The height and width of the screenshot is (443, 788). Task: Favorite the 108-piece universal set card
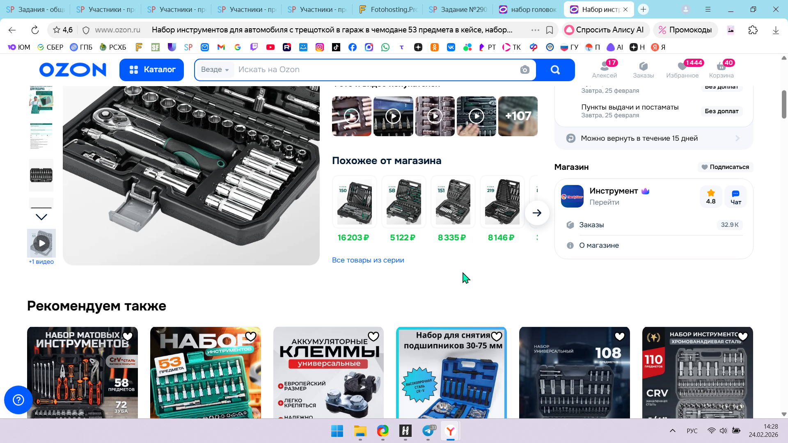[619, 336]
